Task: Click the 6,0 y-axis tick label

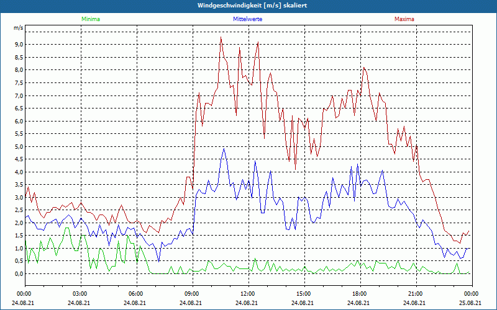Action: pos(18,122)
